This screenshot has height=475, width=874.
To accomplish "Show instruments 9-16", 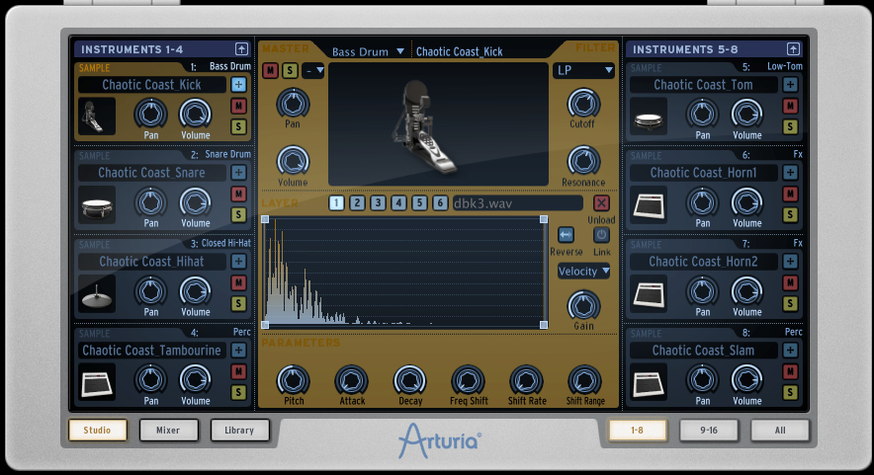I will click(709, 430).
